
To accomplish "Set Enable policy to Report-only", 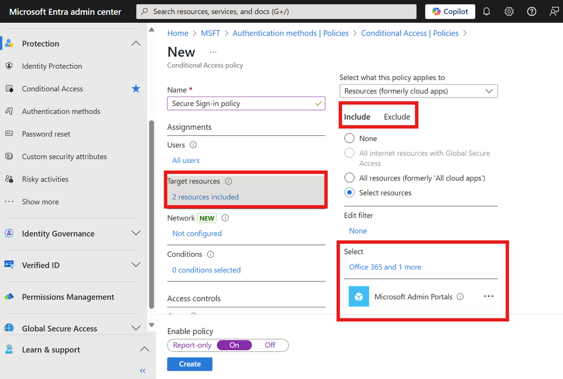I will pos(192,345).
